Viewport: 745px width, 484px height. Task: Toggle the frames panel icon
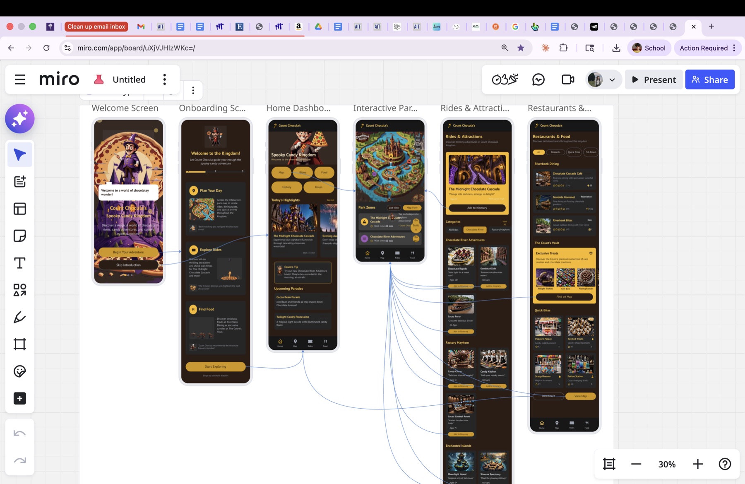[609, 464]
